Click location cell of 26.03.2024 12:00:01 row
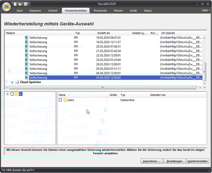 tap(181, 64)
